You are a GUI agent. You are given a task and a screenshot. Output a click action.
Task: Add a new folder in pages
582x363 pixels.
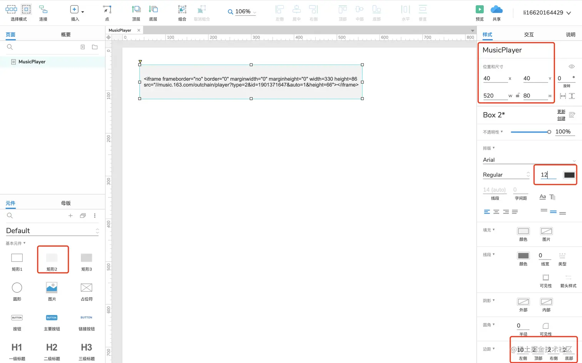click(x=95, y=47)
